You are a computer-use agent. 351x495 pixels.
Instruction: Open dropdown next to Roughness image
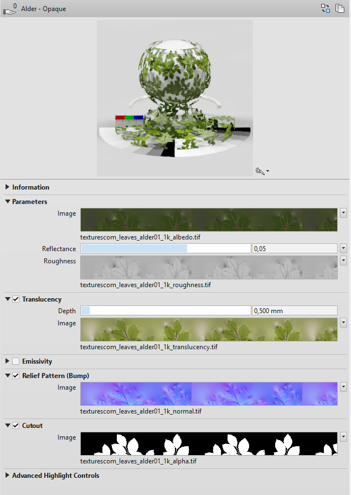coord(343,261)
